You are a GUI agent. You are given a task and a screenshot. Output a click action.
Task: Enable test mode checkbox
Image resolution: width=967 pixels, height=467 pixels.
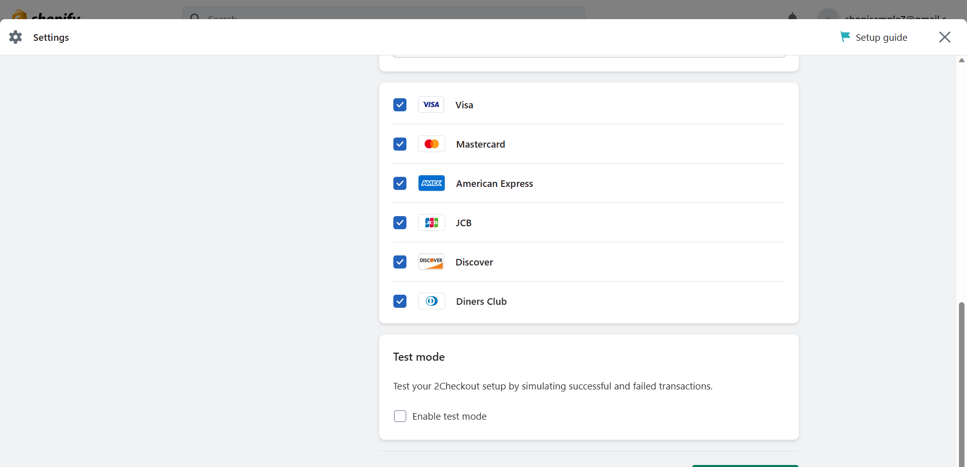[x=400, y=416]
